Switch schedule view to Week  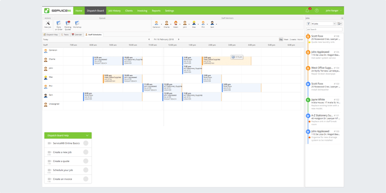(286, 40)
